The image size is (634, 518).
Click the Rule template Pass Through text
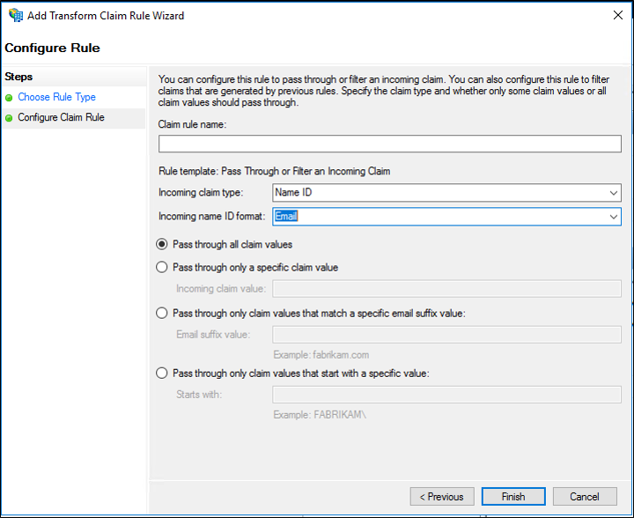pyautogui.click(x=274, y=171)
